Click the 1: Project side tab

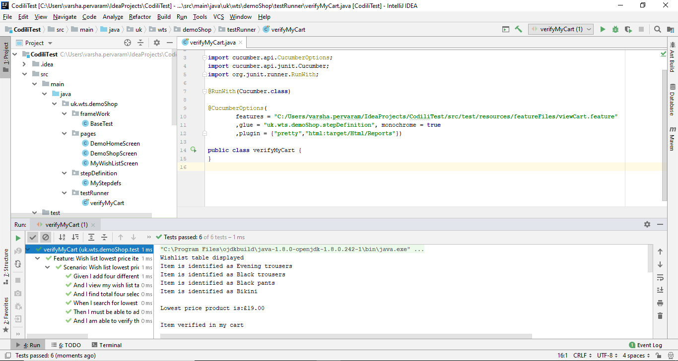click(5, 57)
